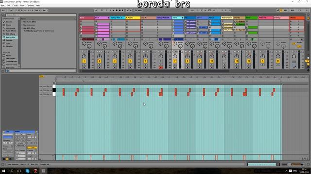The width and height of the screenshot is (311, 174).
Task: Toggle the yellow Loop button in Notes box
Action: point(32,148)
